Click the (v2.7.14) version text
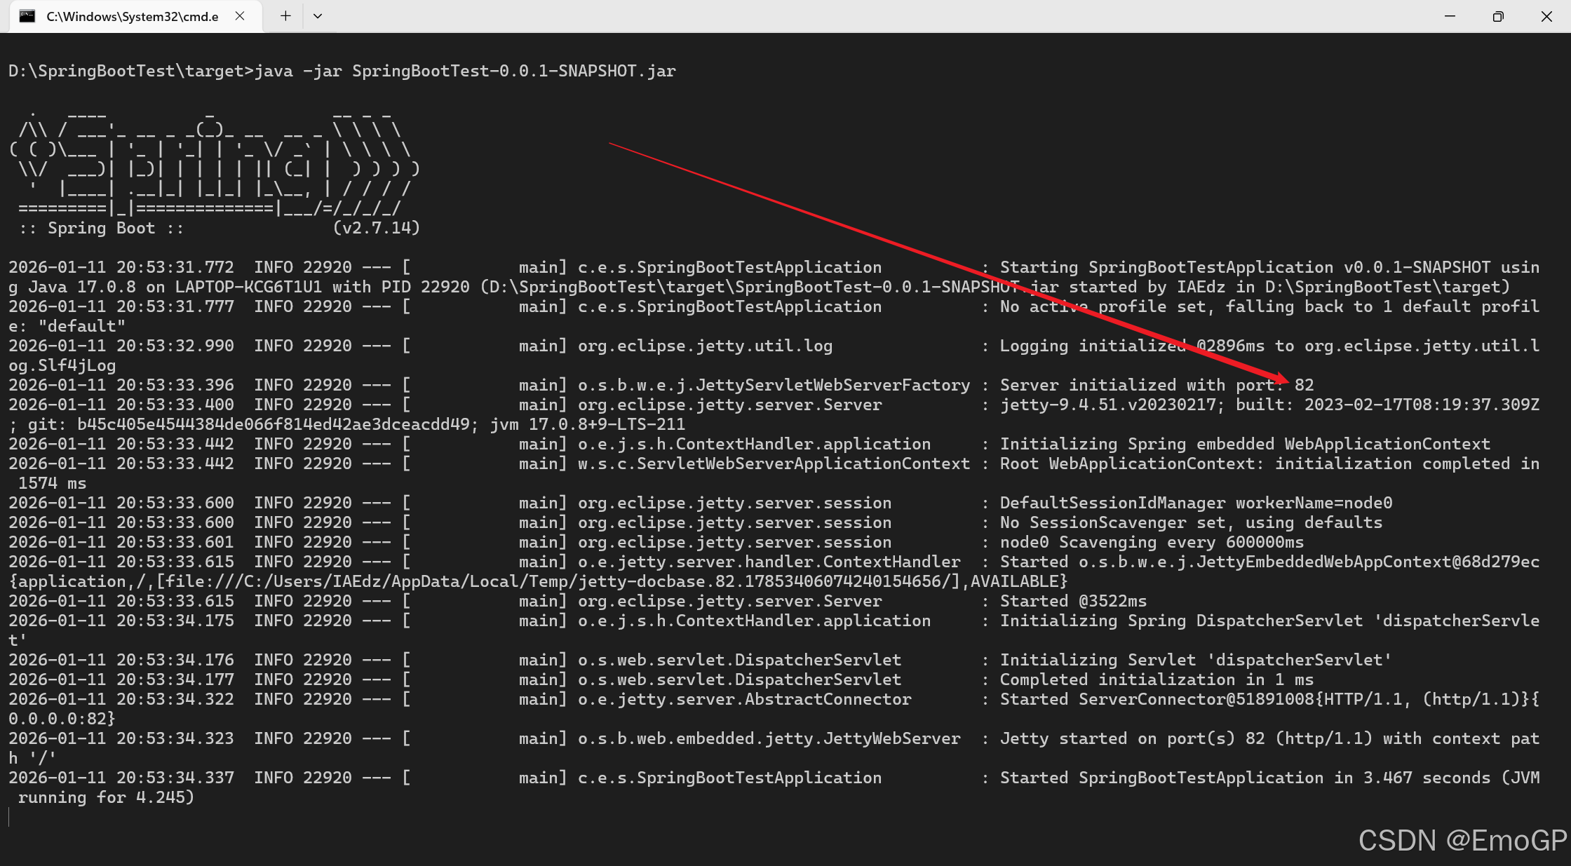1571x866 pixels. click(x=377, y=228)
